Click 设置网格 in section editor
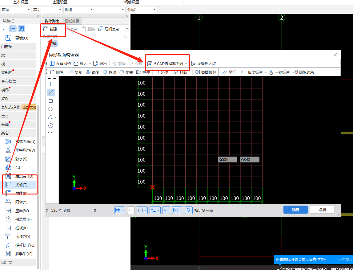Viewport: 353px width, 270px height. 60,63
